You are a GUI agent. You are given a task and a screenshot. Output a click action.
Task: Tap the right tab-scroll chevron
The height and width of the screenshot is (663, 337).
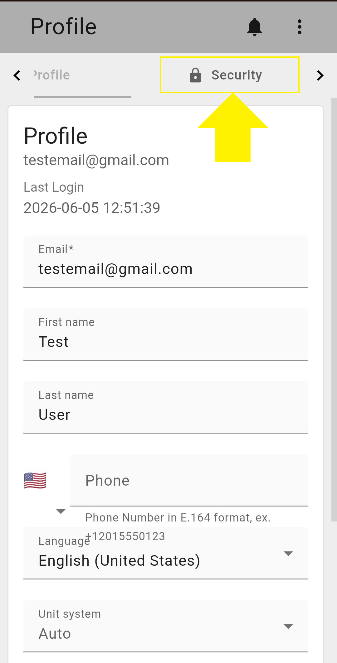(320, 75)
